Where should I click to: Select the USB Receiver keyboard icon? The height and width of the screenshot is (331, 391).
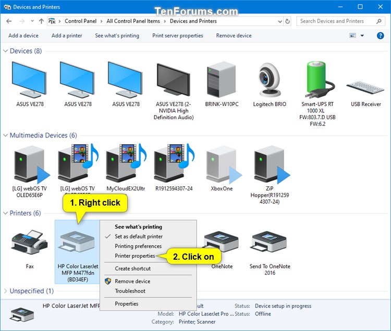click(365, 87)
